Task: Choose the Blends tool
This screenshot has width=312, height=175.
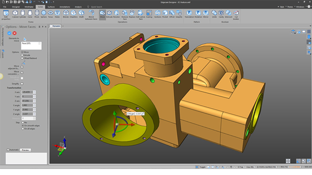Action: [66, 14]
